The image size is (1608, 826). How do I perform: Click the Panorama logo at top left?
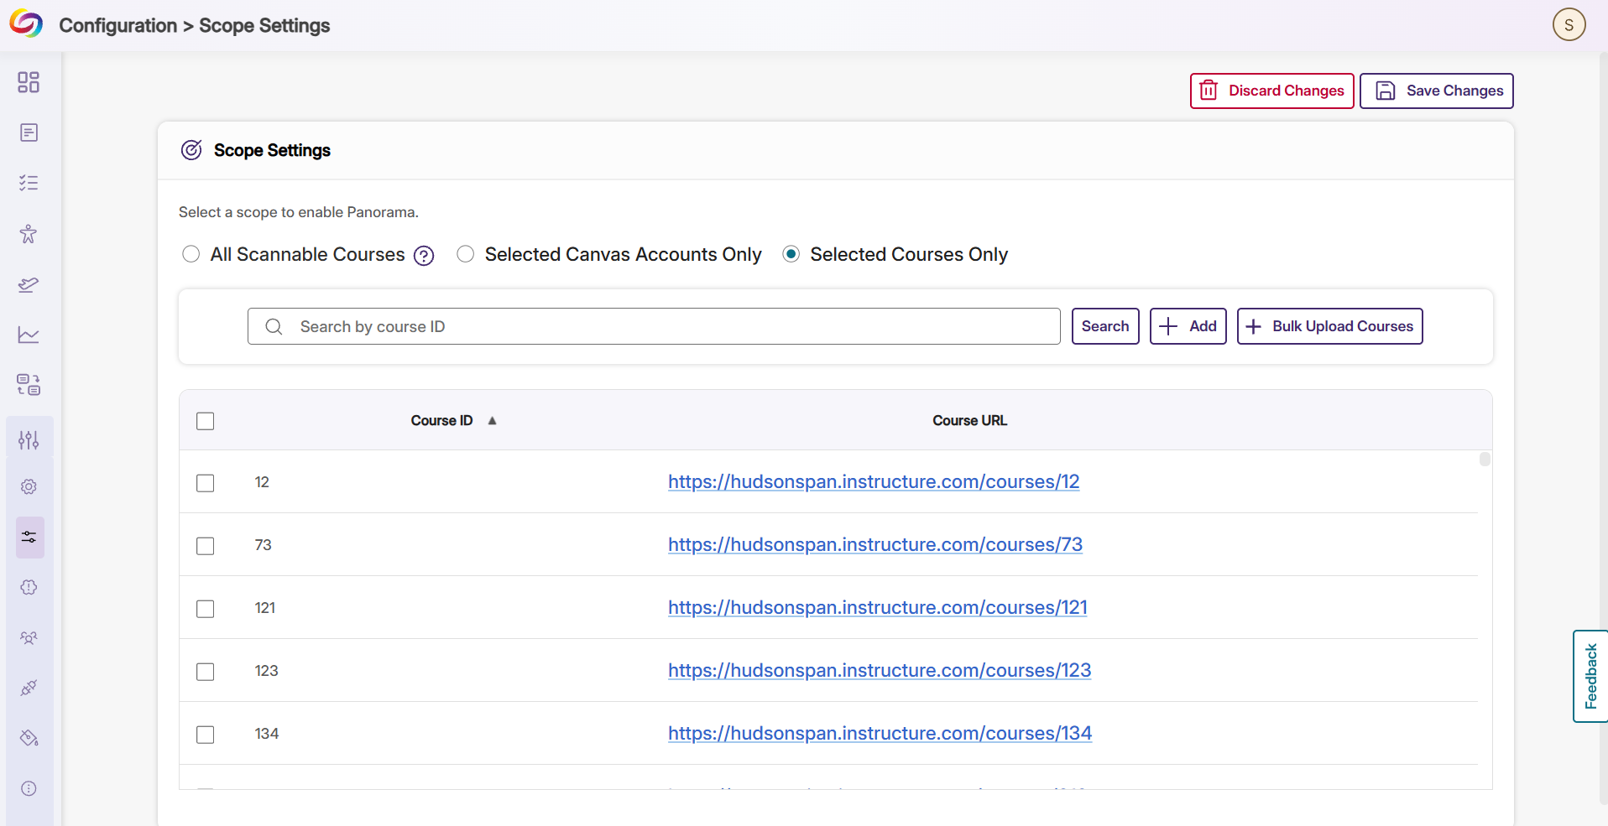(26, 23)
